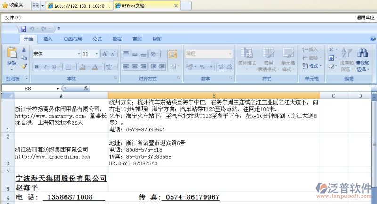Click the Select All corner of the sheet
This screenshot has height=204, width=377.
point(8,96)
